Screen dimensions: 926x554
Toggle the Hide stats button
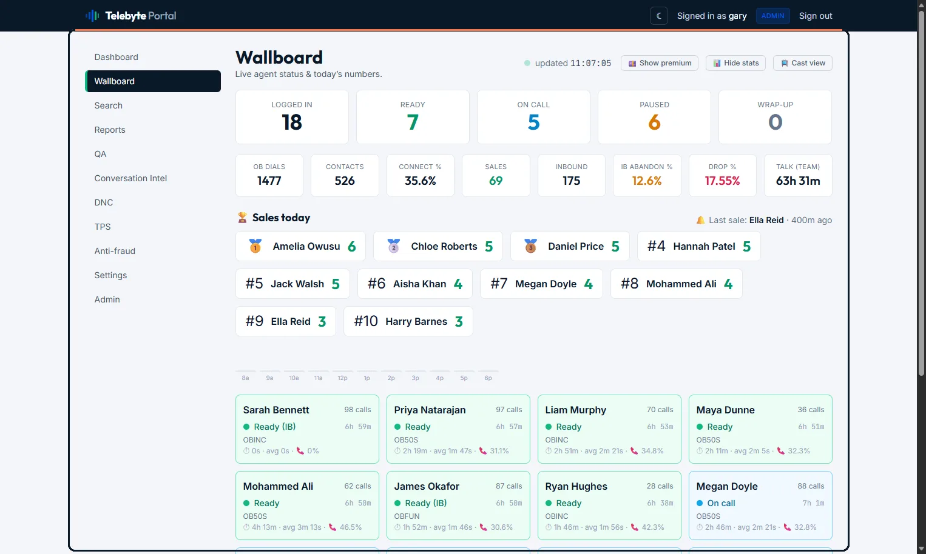[735, 63]
